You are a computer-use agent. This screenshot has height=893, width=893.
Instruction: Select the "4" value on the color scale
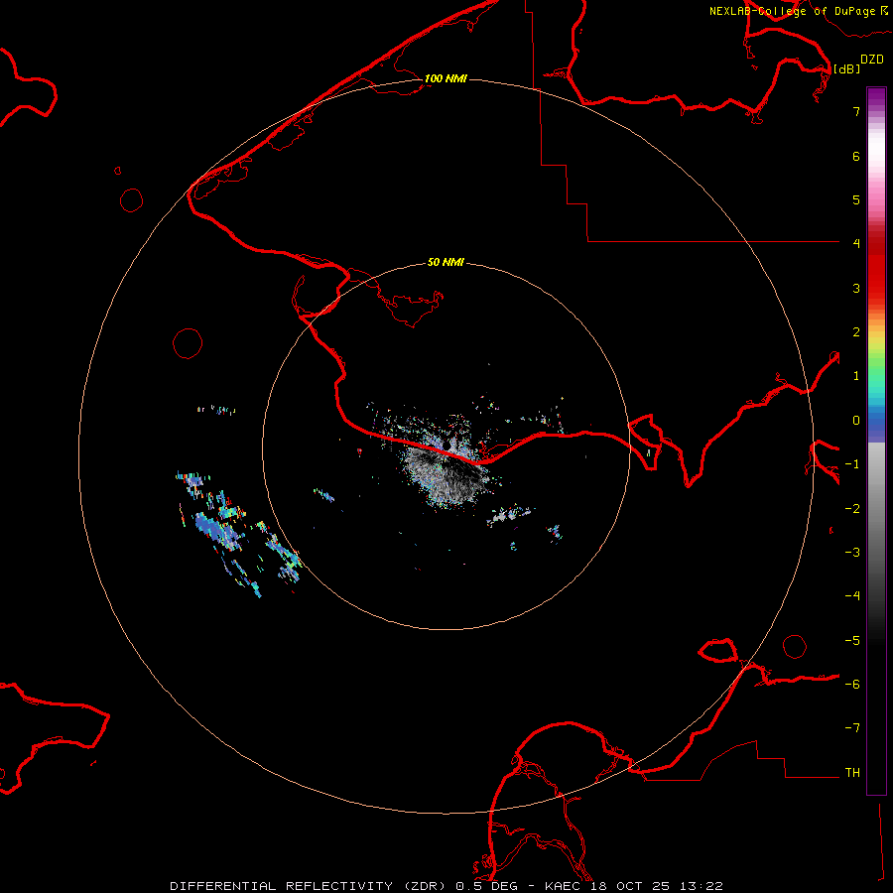(856, 243)
